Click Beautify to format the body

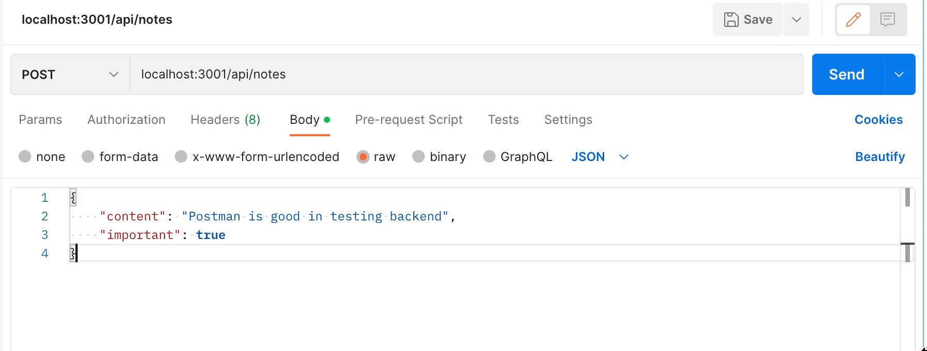point(880,157)
